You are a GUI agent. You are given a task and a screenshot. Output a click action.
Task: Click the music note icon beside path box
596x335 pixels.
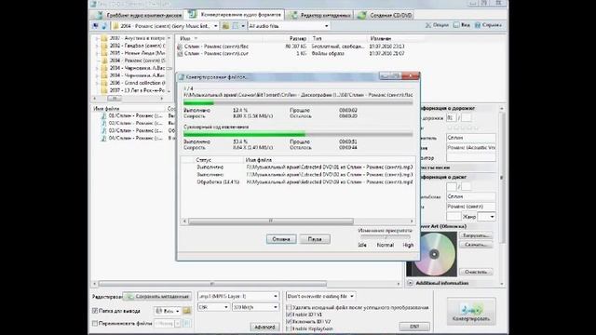click(x=103, y=26)
